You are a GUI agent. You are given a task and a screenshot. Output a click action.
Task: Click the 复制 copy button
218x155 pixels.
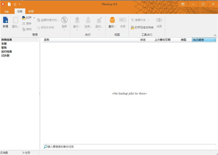(27, 29)
